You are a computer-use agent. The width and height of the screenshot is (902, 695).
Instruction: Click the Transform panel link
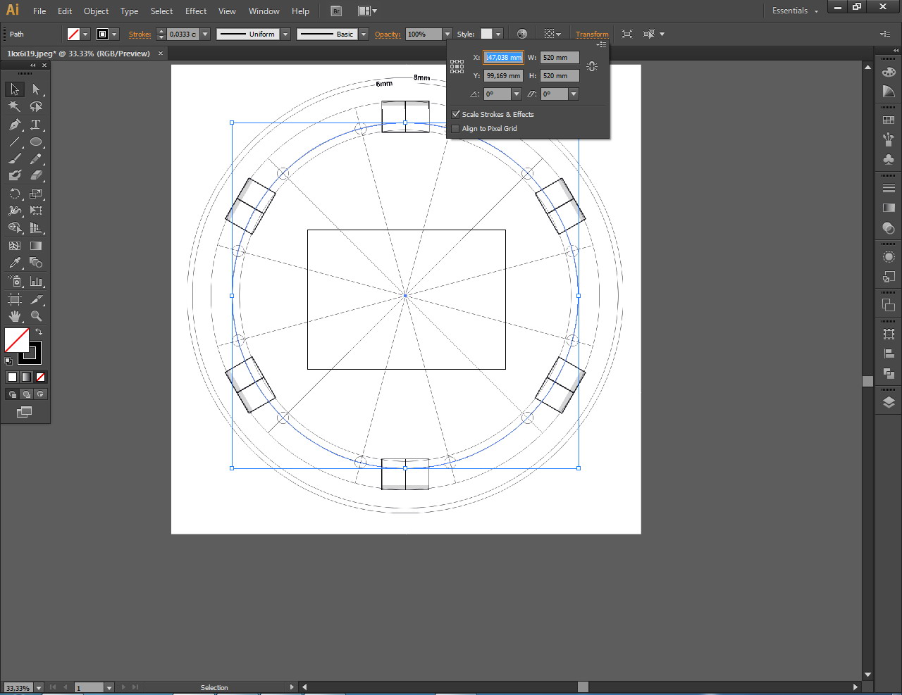(591, 34)
